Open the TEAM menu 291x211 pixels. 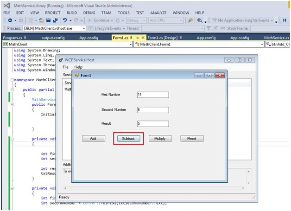coord(106,13)
